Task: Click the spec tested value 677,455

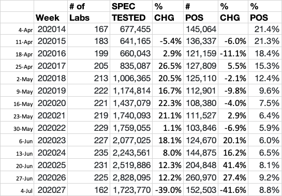Action: [131, 29]
